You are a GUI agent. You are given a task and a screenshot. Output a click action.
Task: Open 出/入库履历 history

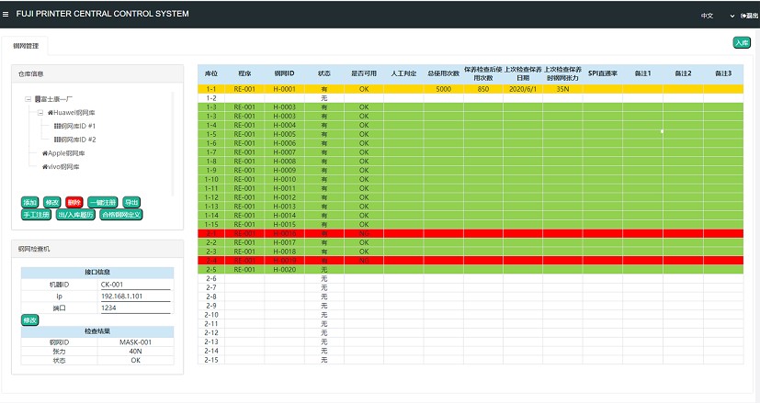click(75, 214)
